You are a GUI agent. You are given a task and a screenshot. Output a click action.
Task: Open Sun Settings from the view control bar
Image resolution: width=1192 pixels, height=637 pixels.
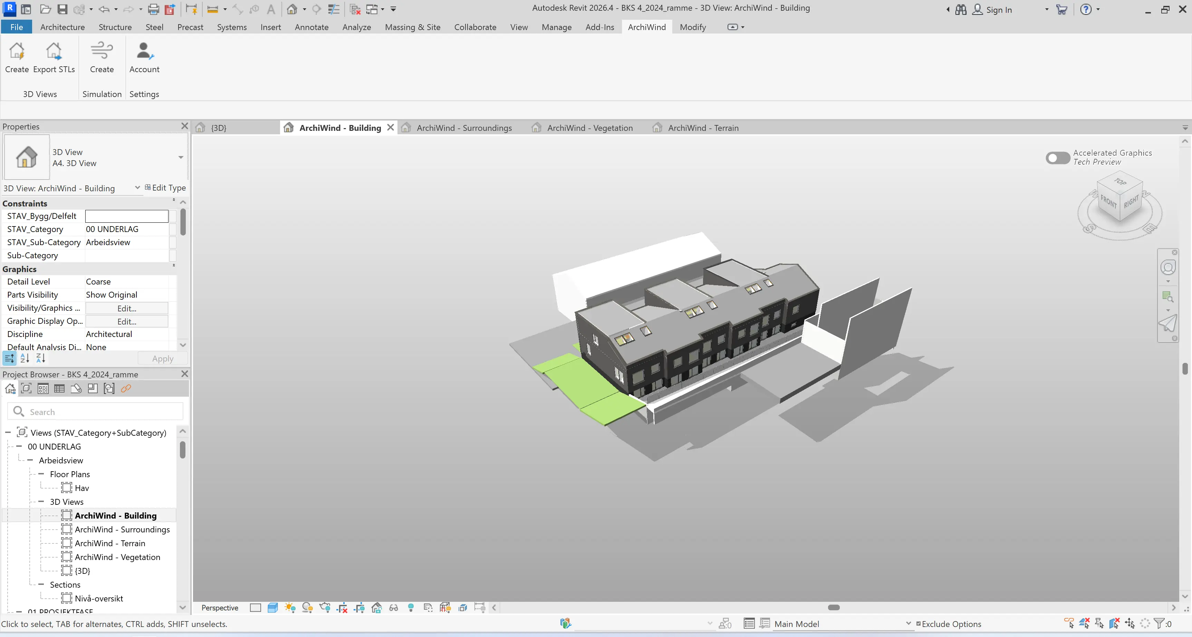[290, 608]
